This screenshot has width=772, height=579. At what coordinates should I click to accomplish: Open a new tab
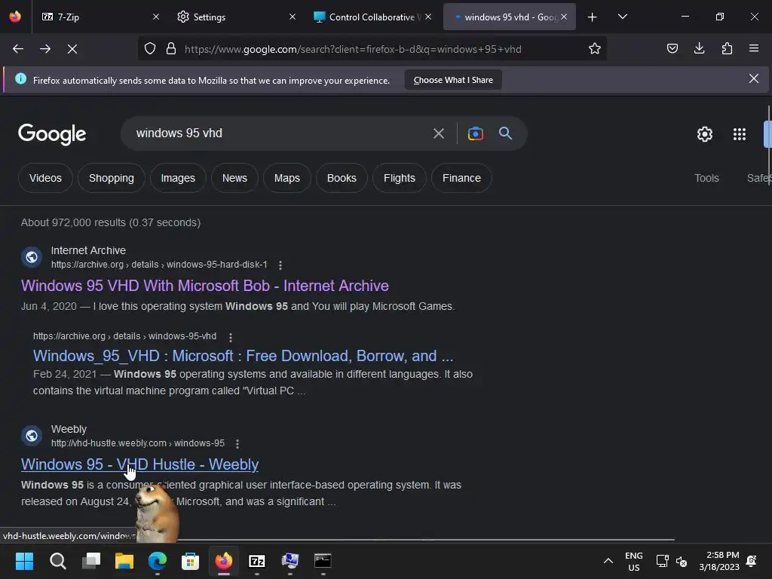click(593, 17)
